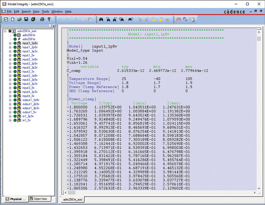The height and width of the screenshot is (205, 265).
Task: Click the green status dot for output1_5v
Action: click(15, 112)
